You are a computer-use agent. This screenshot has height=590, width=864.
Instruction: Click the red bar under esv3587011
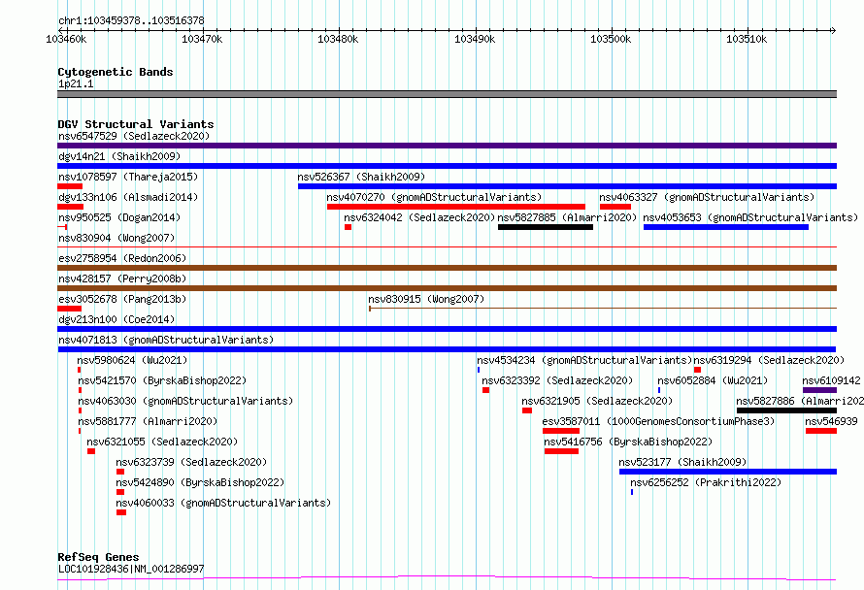click(x=561, y=431)
